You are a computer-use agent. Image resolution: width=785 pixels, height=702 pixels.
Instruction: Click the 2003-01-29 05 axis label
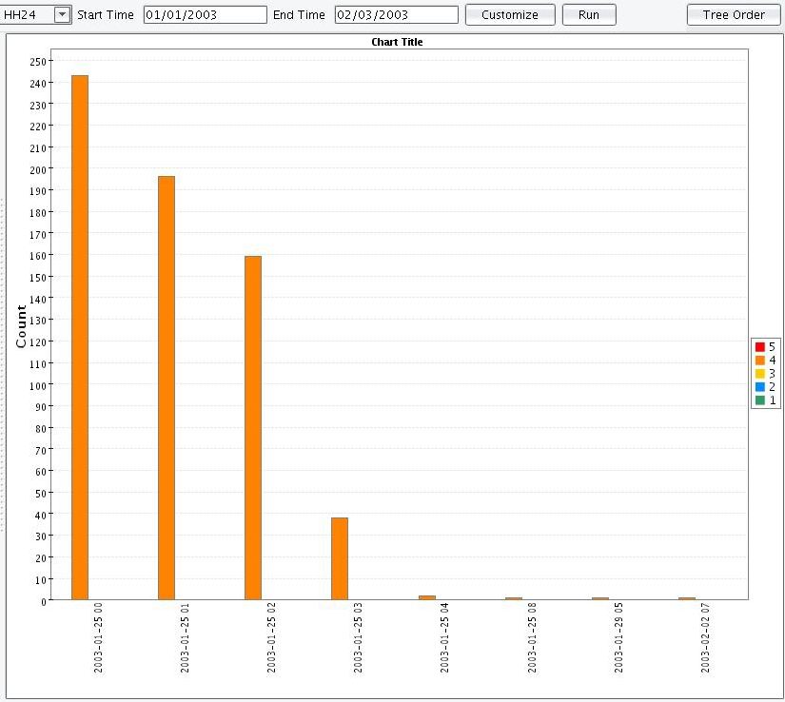[x=618, y=637]
